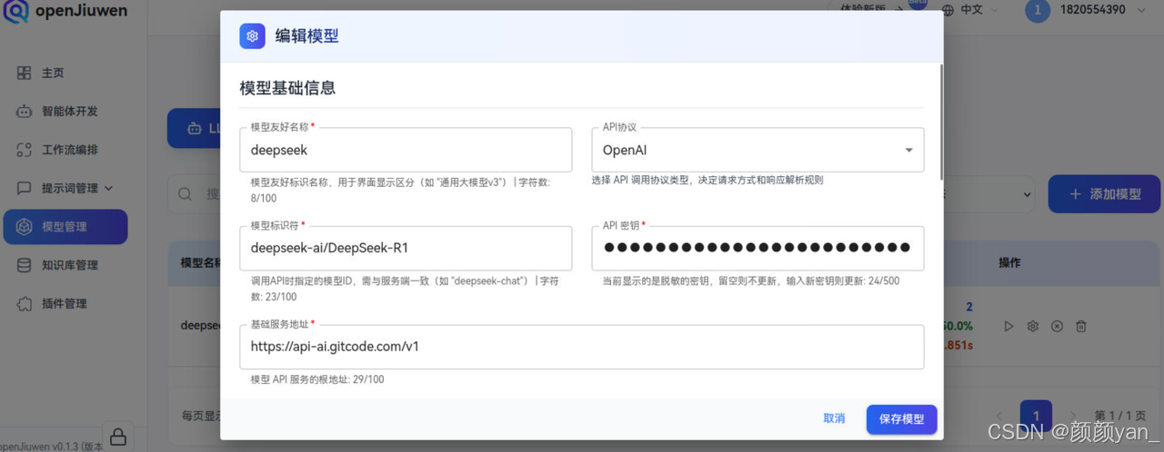
Task: Click the search magnifier icon behind dialog
Action: click(x=185, y=194)
